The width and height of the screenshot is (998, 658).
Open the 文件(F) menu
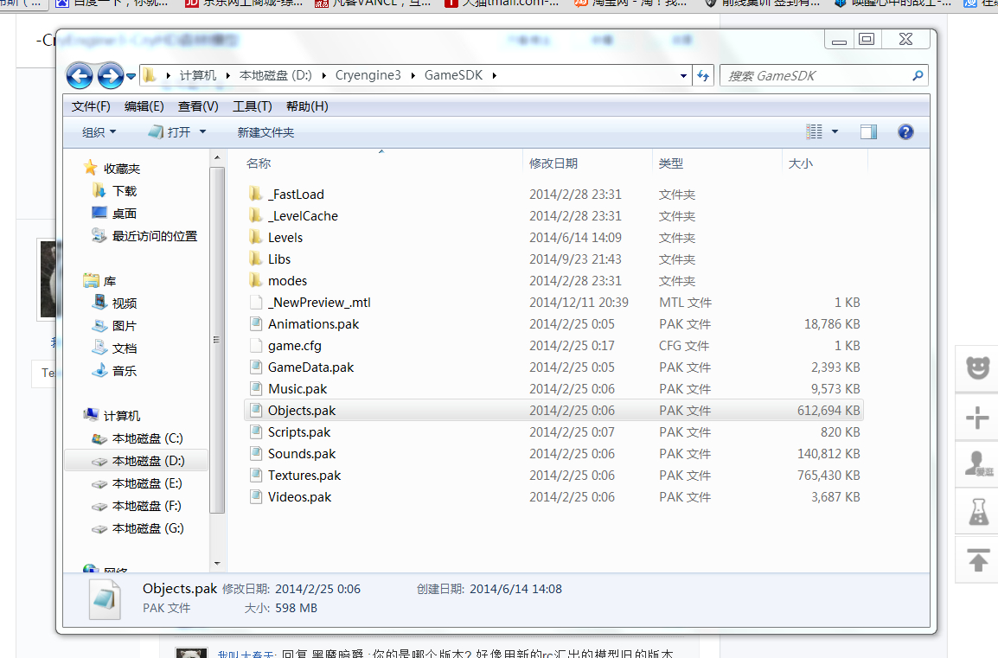91,106
